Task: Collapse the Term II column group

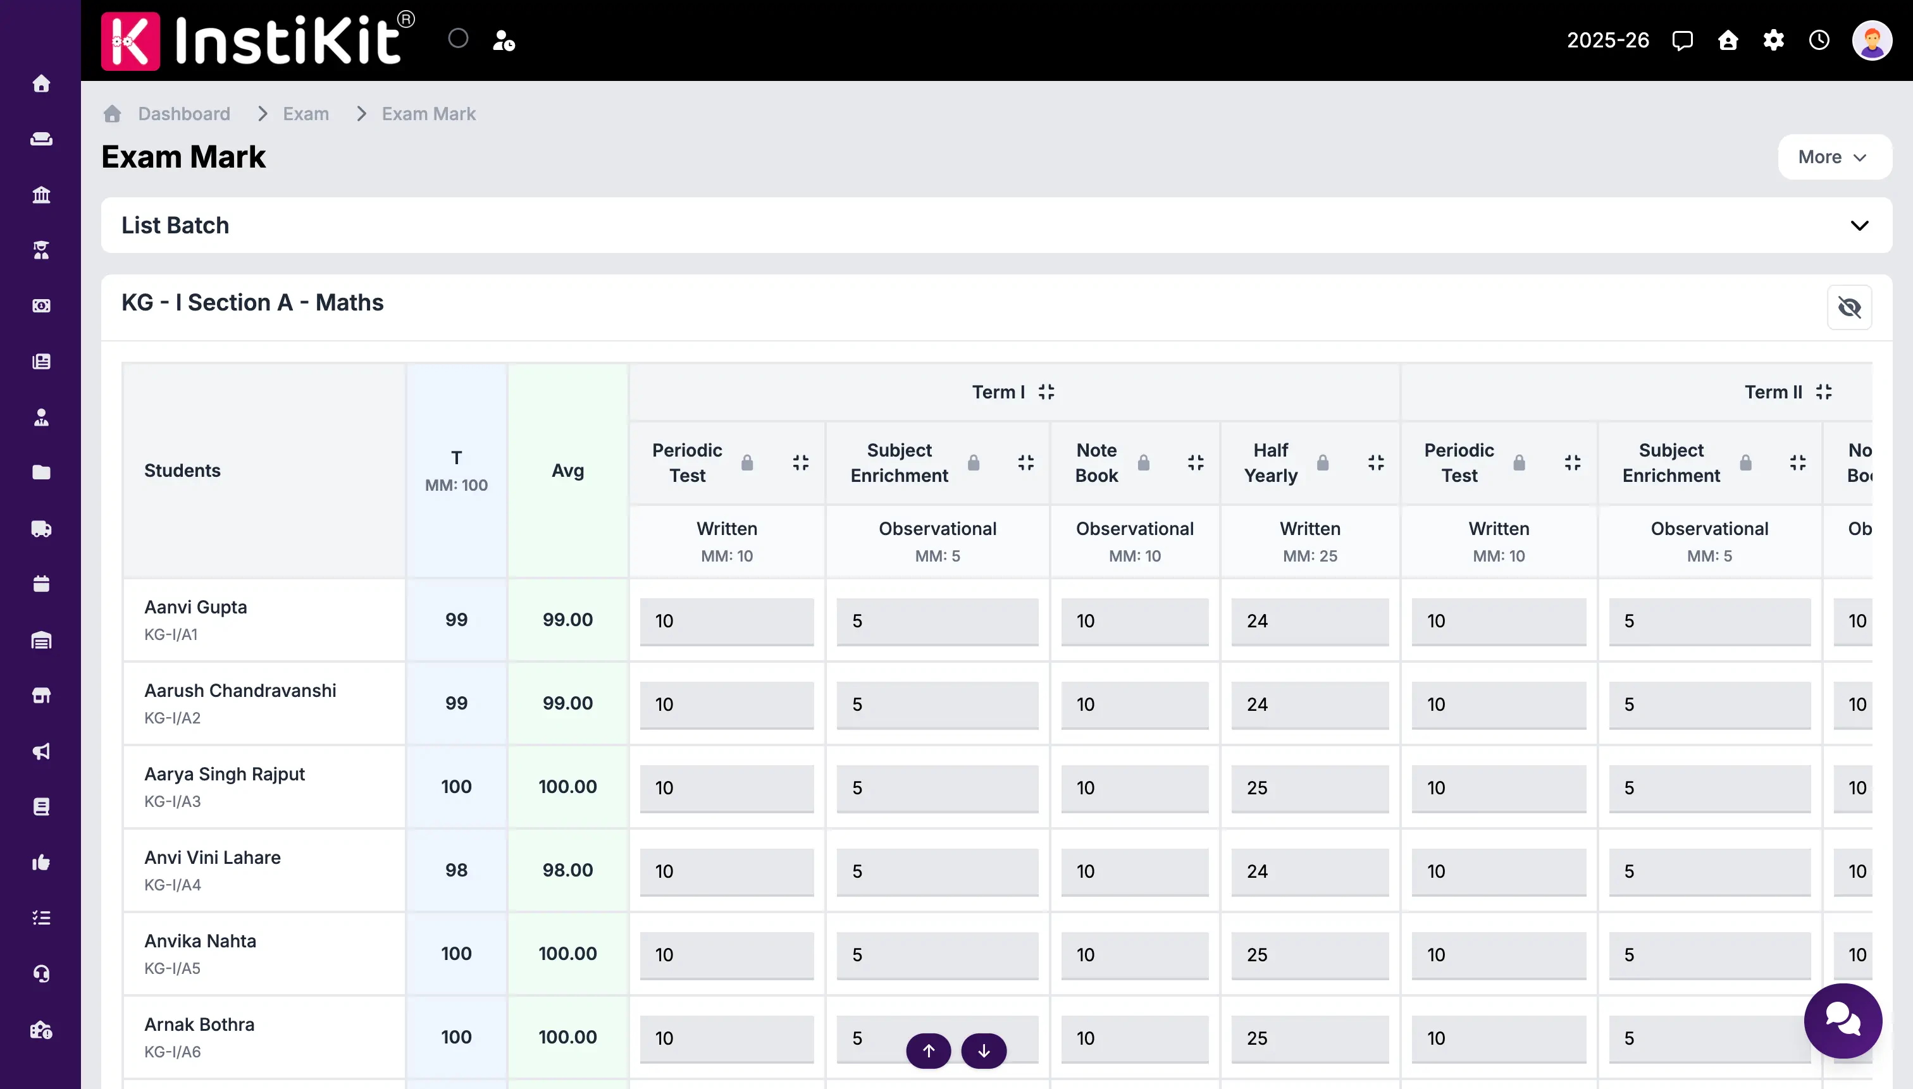Action: point(1824,392)
